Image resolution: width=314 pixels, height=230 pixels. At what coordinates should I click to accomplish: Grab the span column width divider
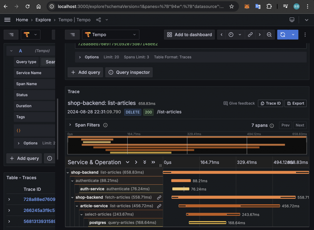click(x=160, y=165)
